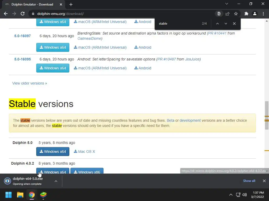The width and height of the screenshot is (269, 201).
Task: Bookmark this tab with the star icon
Action: (236, 14)
